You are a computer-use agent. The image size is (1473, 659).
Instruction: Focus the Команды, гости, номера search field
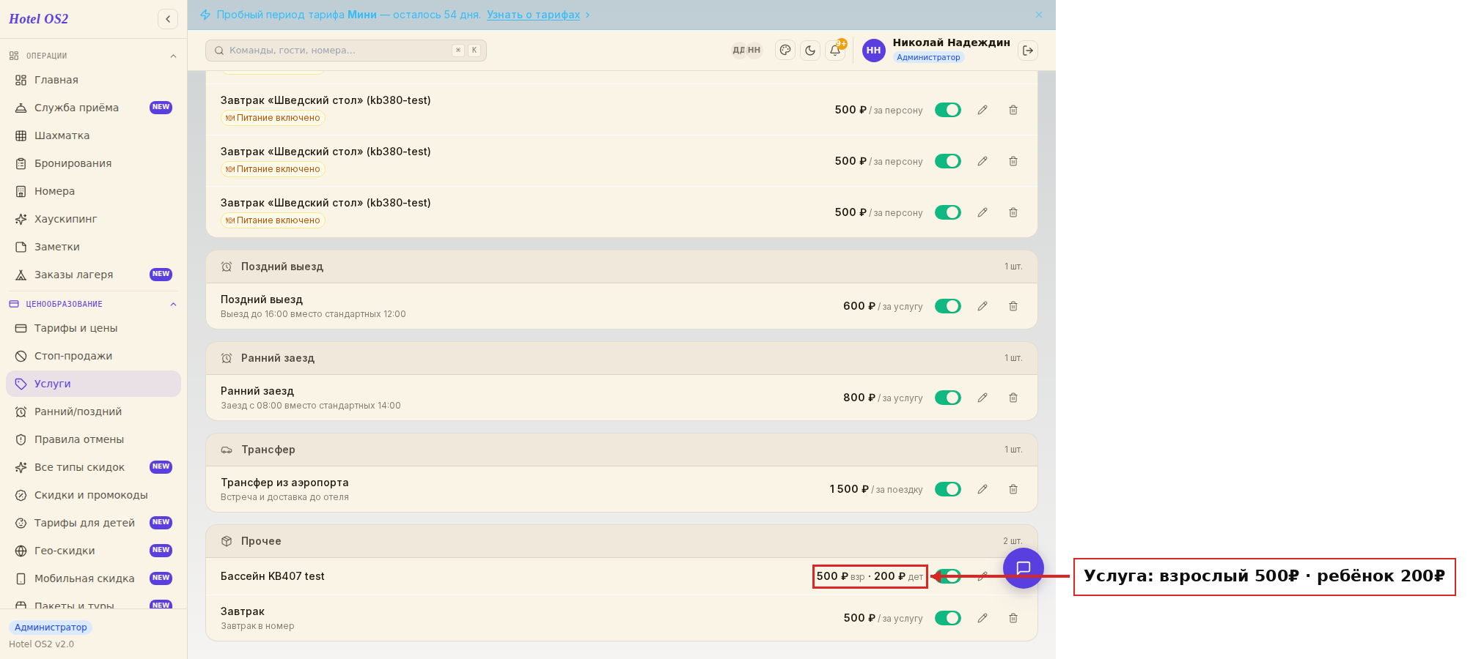tap(346, 51)
